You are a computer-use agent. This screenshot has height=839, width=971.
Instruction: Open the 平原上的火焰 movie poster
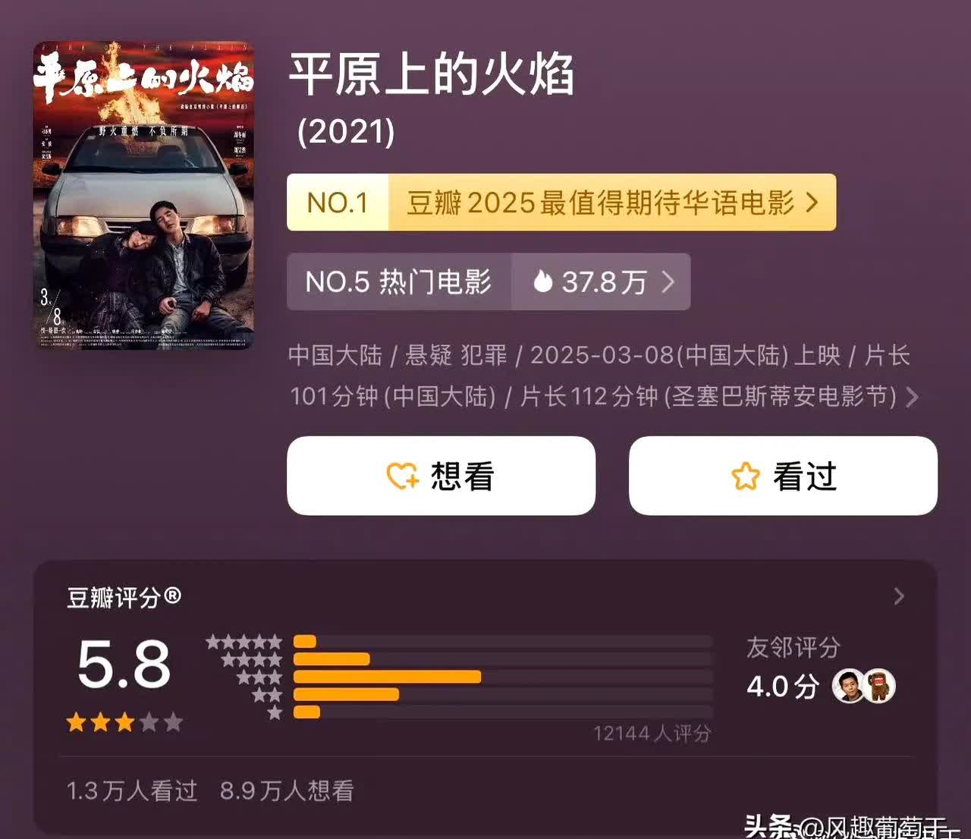click(x=143, y=196)
